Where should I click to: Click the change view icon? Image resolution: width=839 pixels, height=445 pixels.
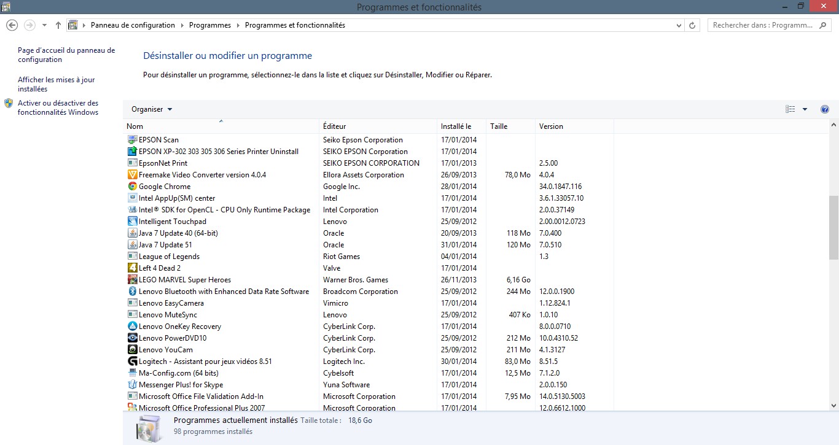(790, 109)
